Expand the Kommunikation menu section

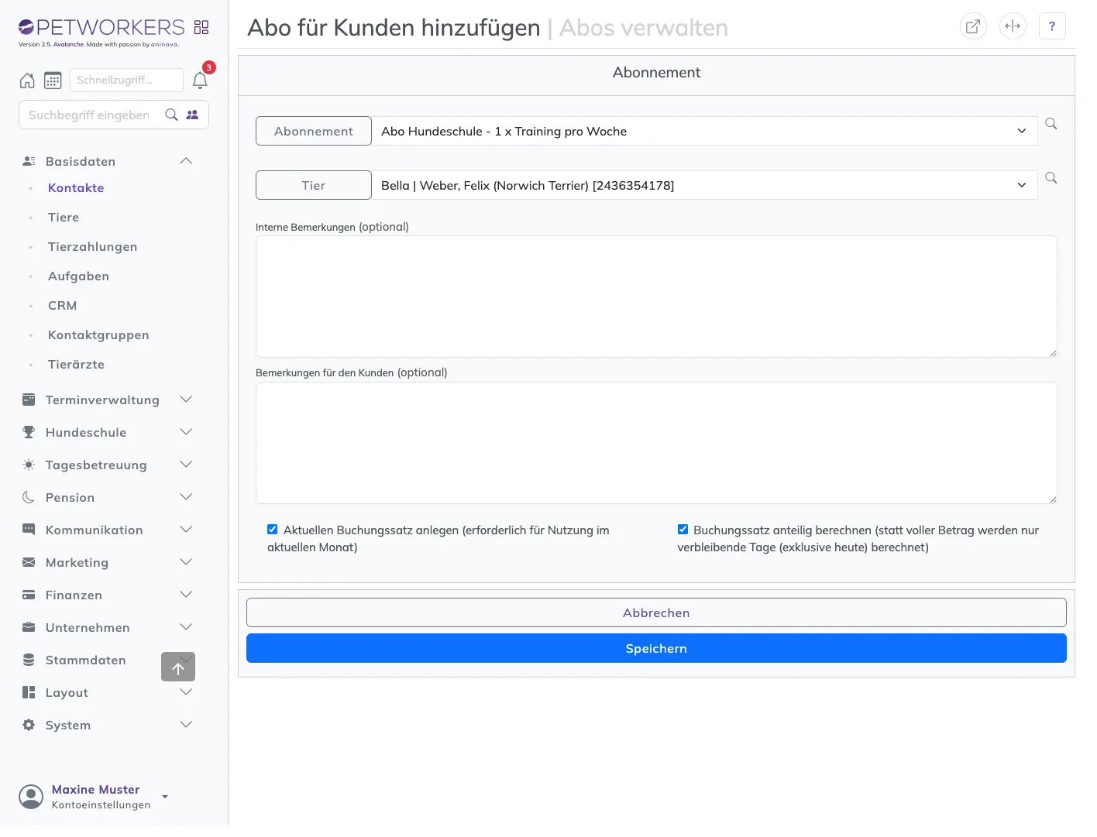[108, 530]
